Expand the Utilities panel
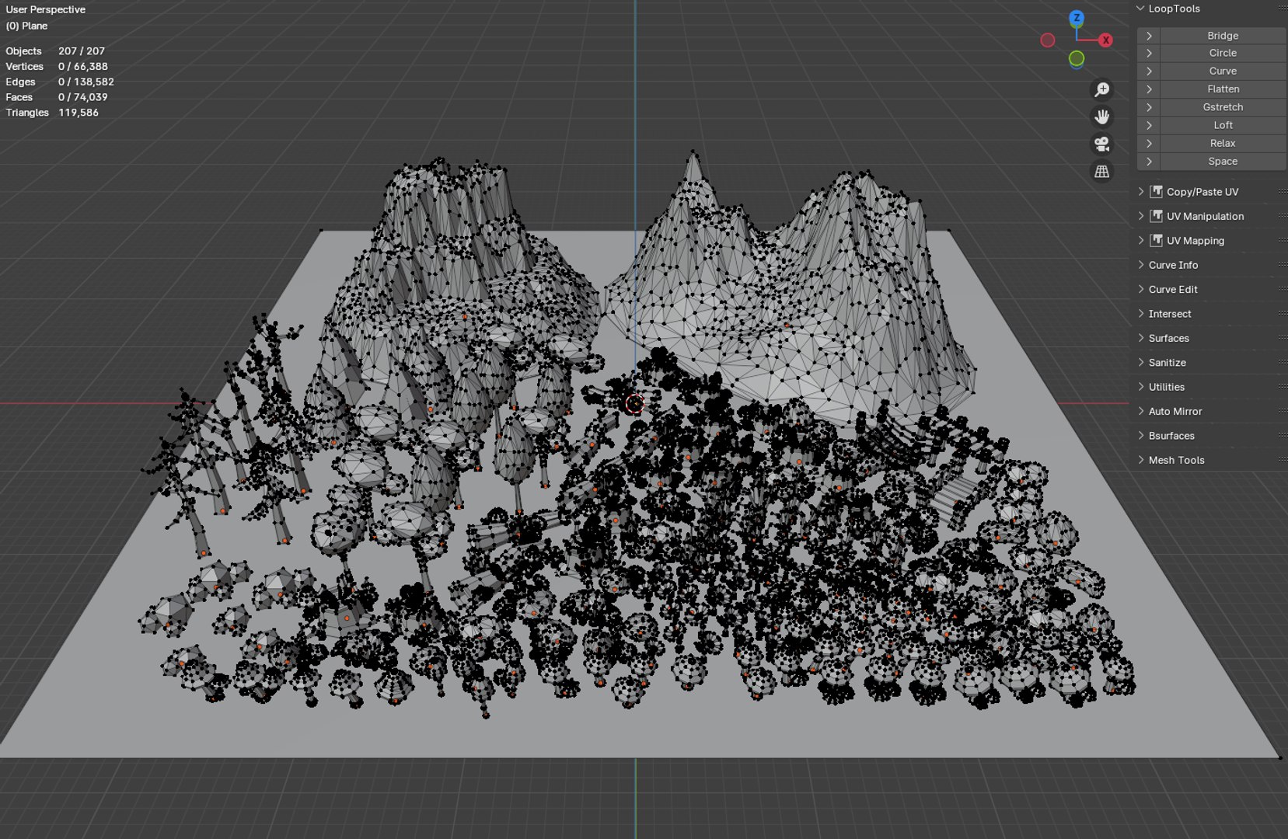 1141,387
